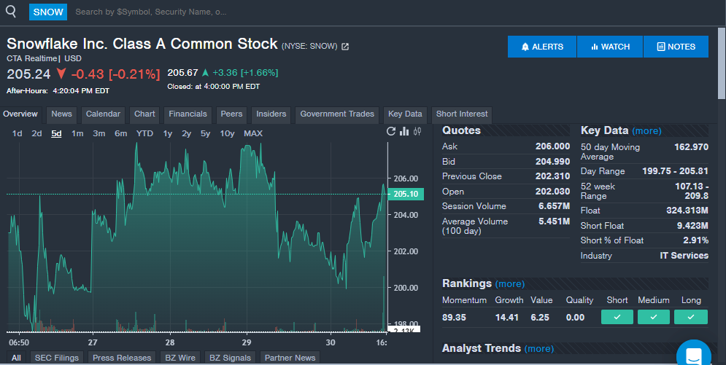Click the Session Volume value 6.657M
The width and height of the screenshot is (726, 365).
click(x=555, y=206)
